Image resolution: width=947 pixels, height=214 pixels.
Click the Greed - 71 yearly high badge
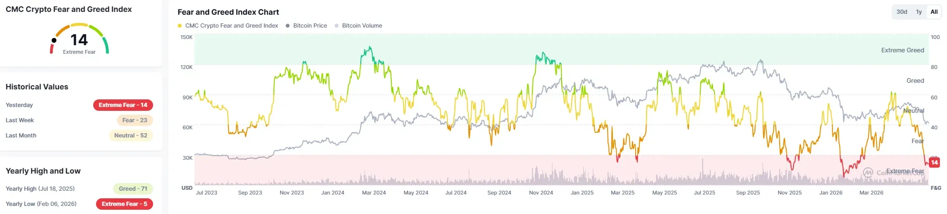point(133,189)
